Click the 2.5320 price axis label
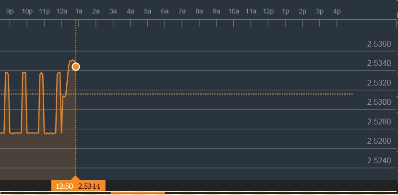The width and height of the screenshot is (398, 195). coord(379,83)
